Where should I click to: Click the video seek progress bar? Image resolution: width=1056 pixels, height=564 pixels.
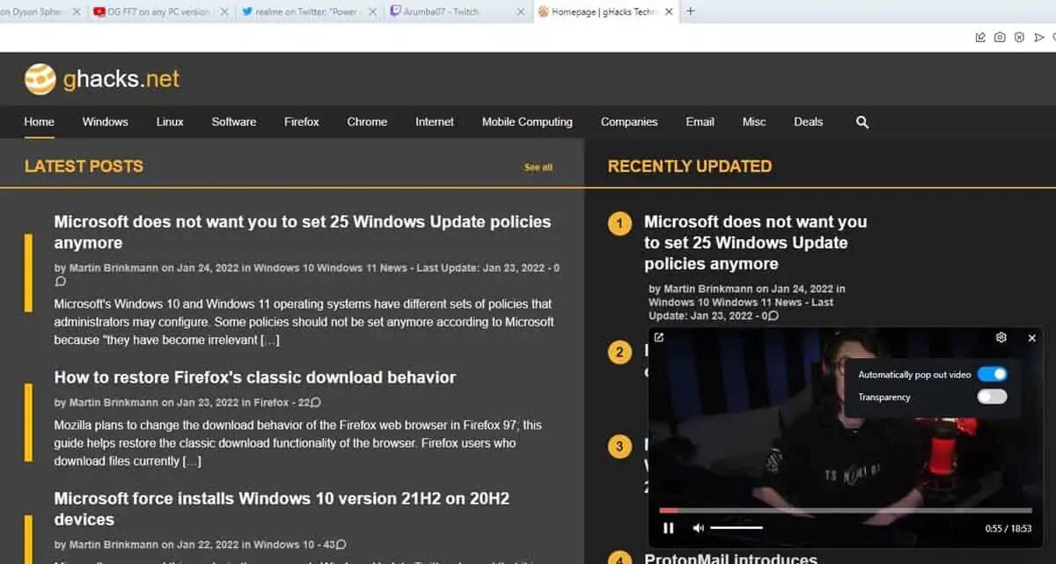tap(845, 510)
